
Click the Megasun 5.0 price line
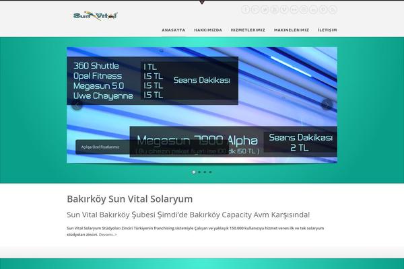pyautogui.click(x=99, y=86)
